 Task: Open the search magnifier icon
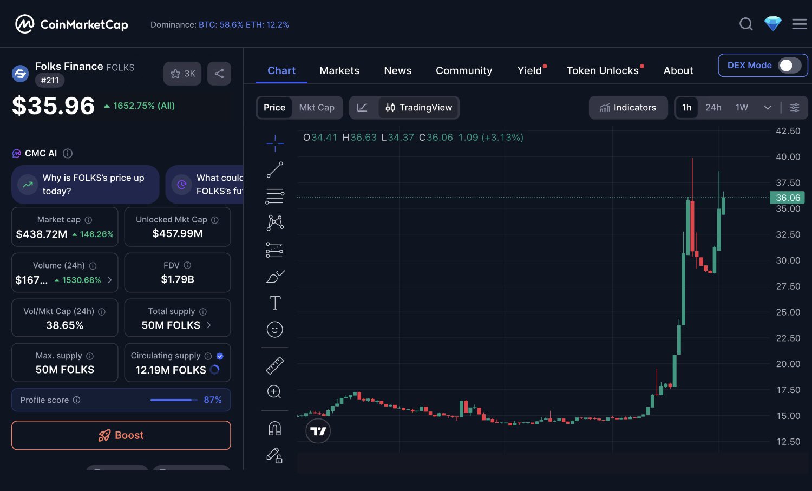[746, 24]
